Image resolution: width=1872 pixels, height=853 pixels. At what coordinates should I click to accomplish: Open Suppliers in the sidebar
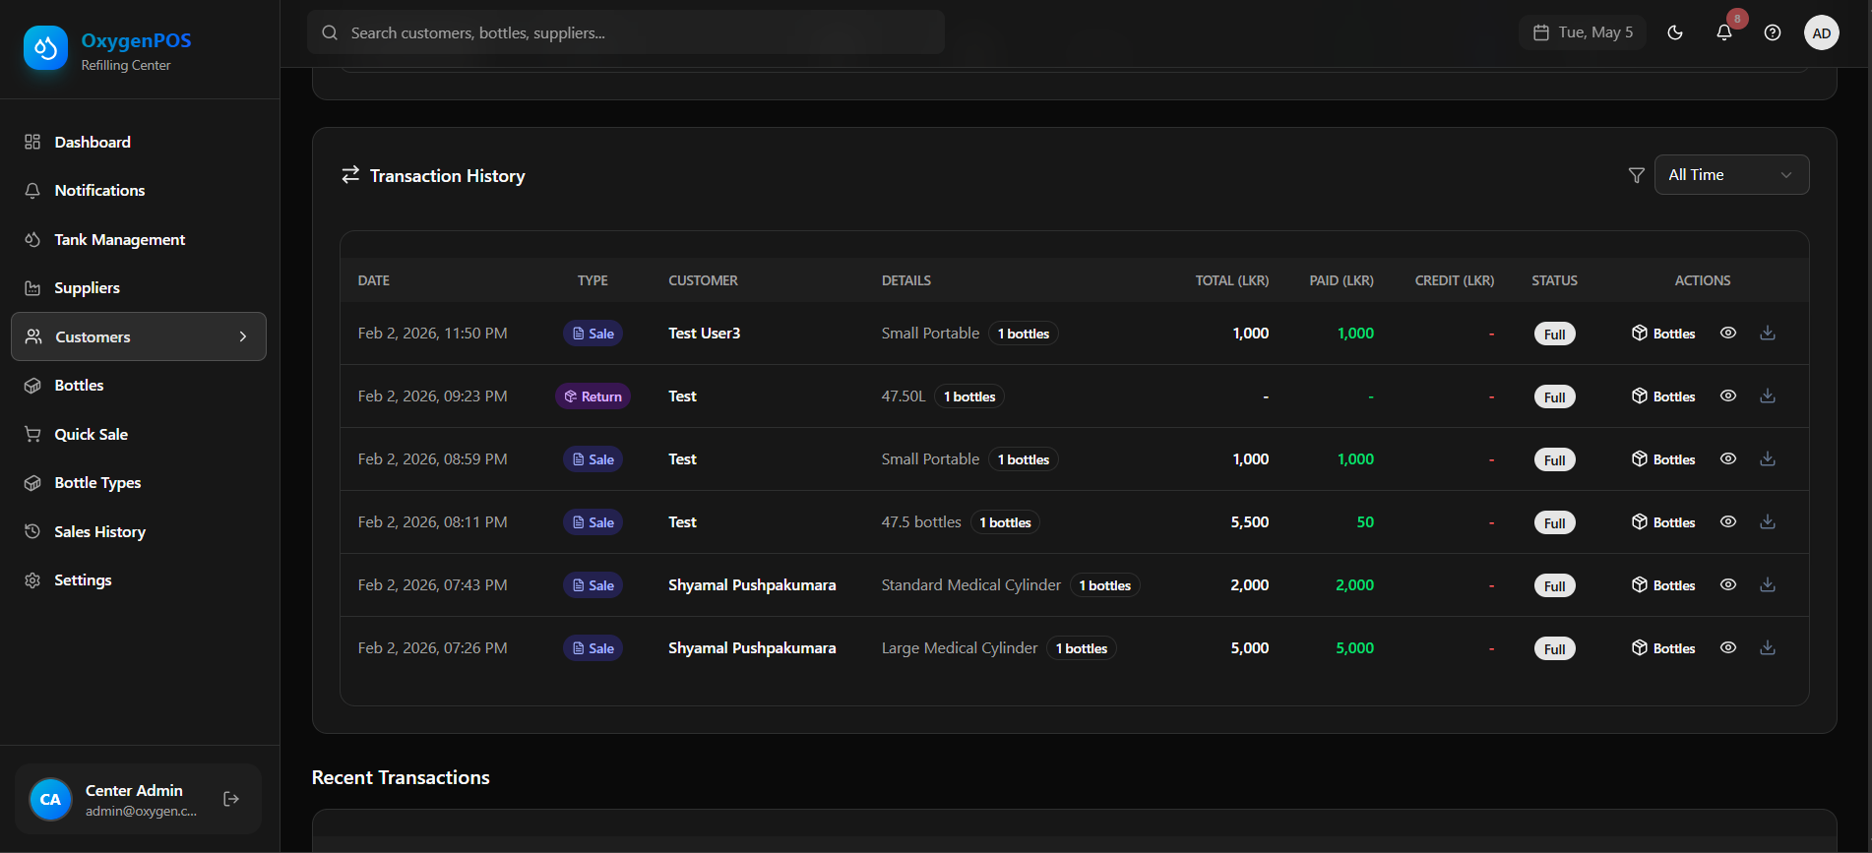(x=139, y=288)
